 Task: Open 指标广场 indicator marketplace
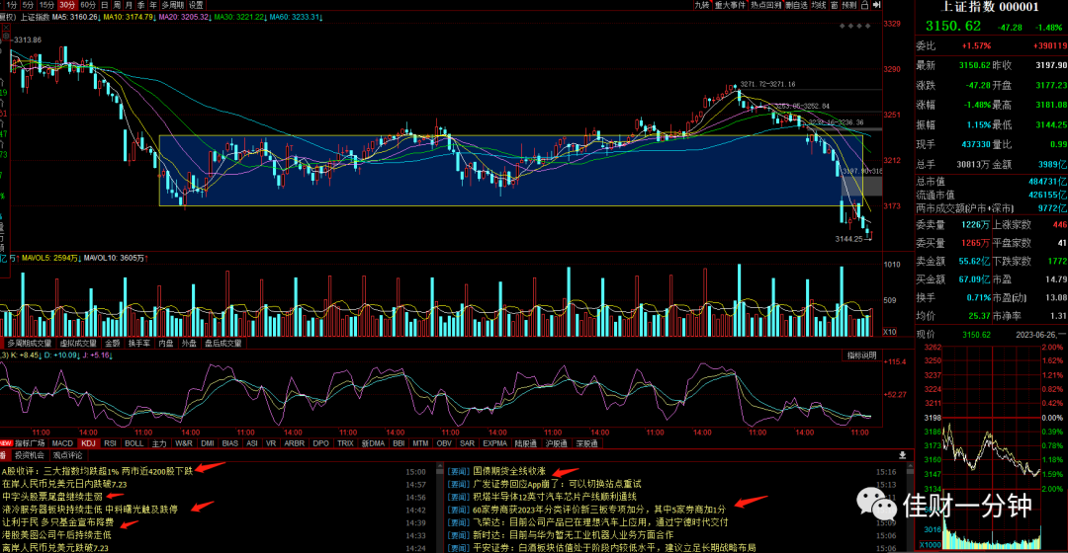point(30,443)
